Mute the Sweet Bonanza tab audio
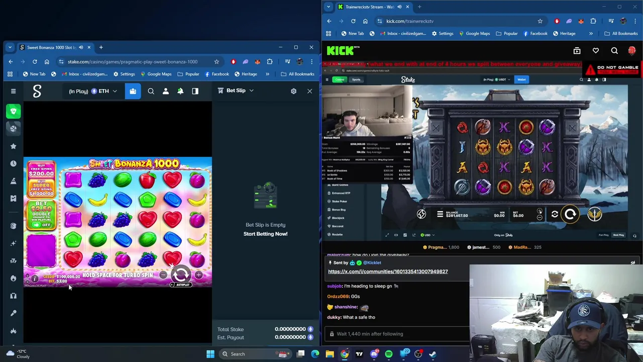The image size is (643, 362). (81, 47)
